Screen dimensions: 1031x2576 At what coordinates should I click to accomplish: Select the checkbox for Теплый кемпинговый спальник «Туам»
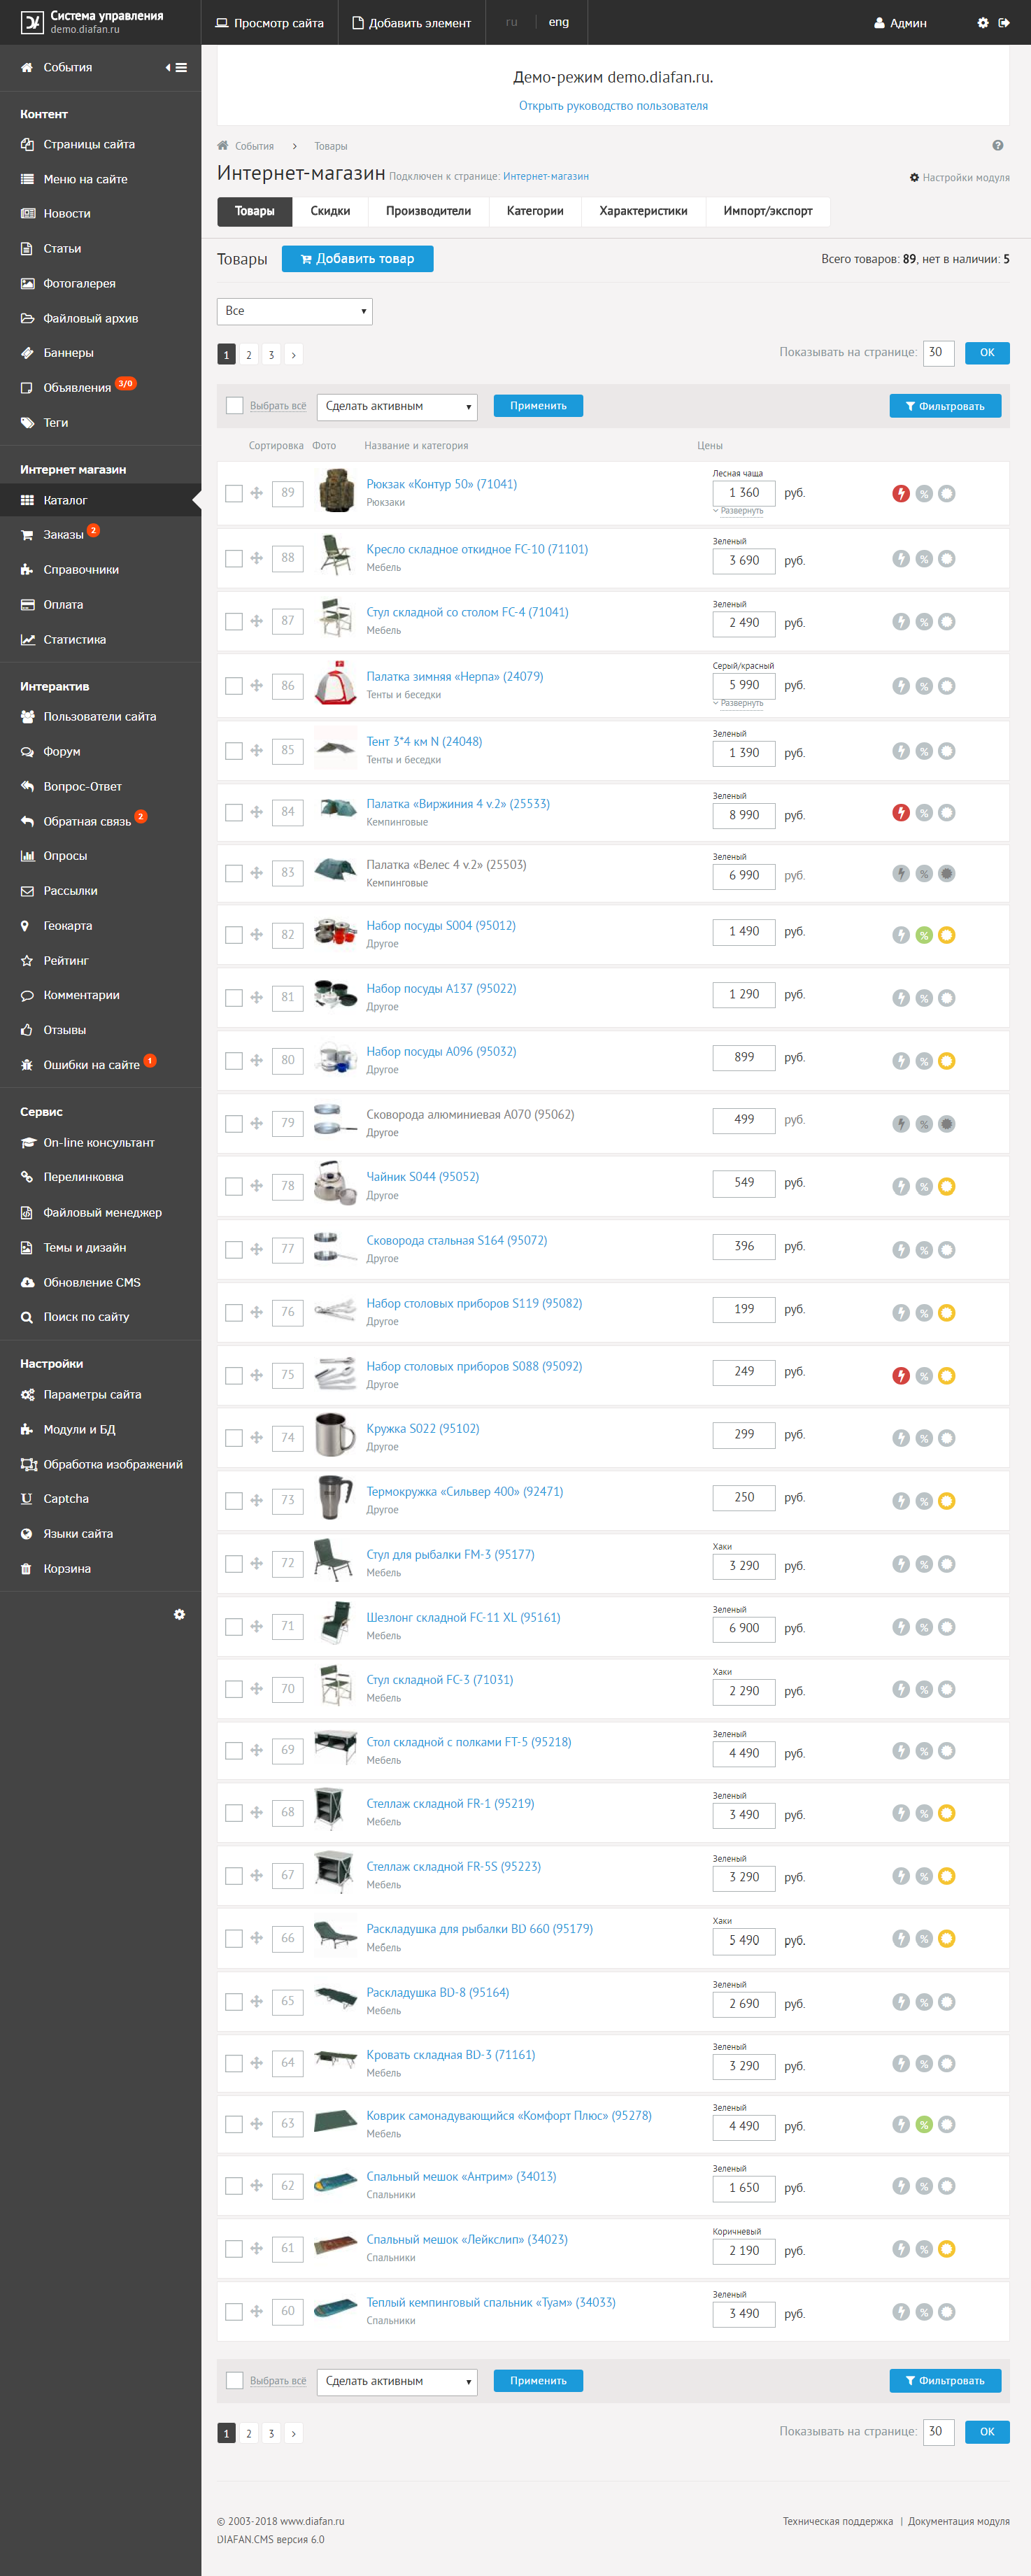click(x=234, y=2312)
